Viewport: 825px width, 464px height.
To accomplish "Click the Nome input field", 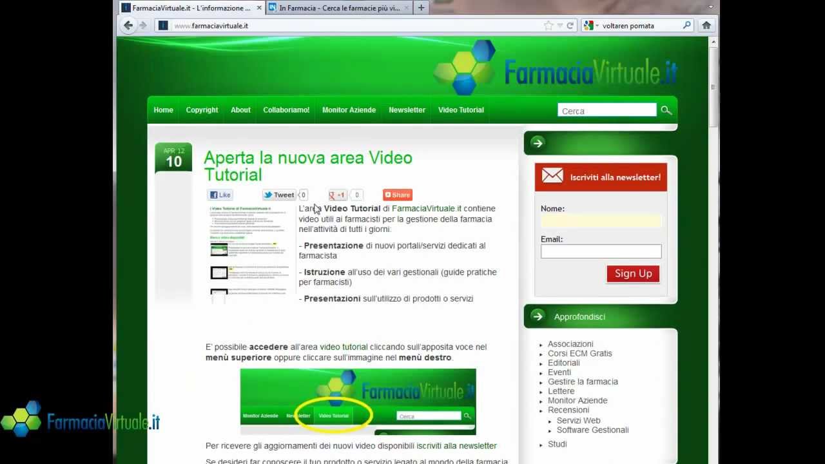I will (601, 220).
